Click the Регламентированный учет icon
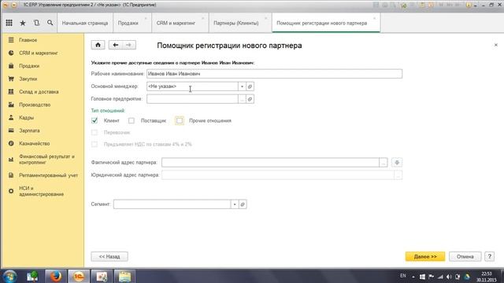 pos(11,175)
